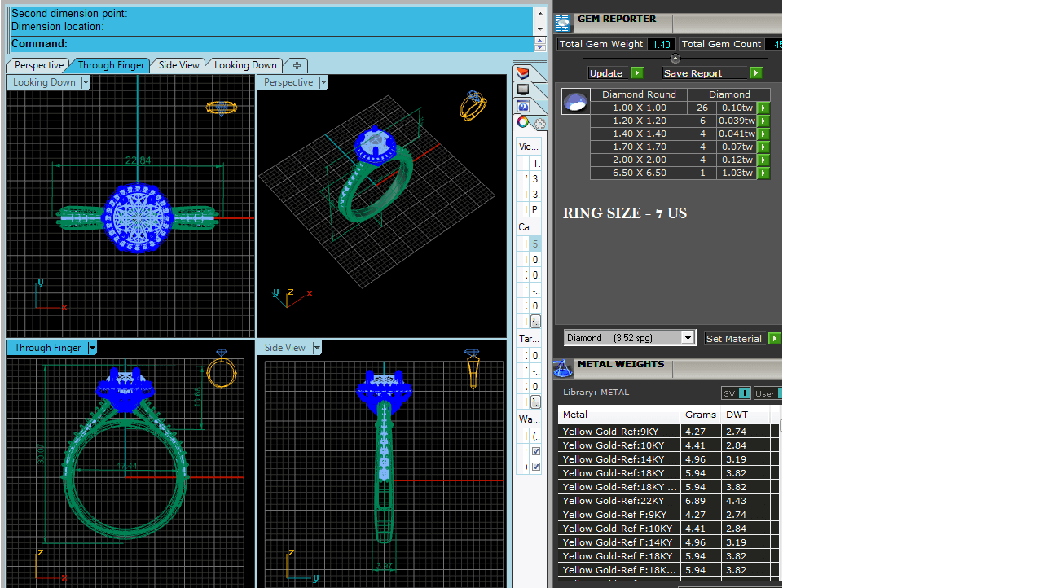Screen dimensions: 1038x588
Task: Open the Diamond (3.52 spg) material dropdown
Action: pos(688,338)
